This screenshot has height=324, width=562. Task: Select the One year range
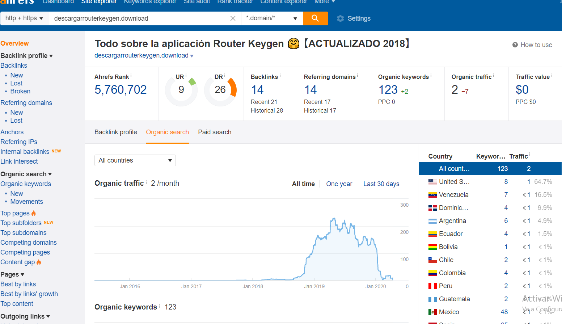[x=339, y=184]
